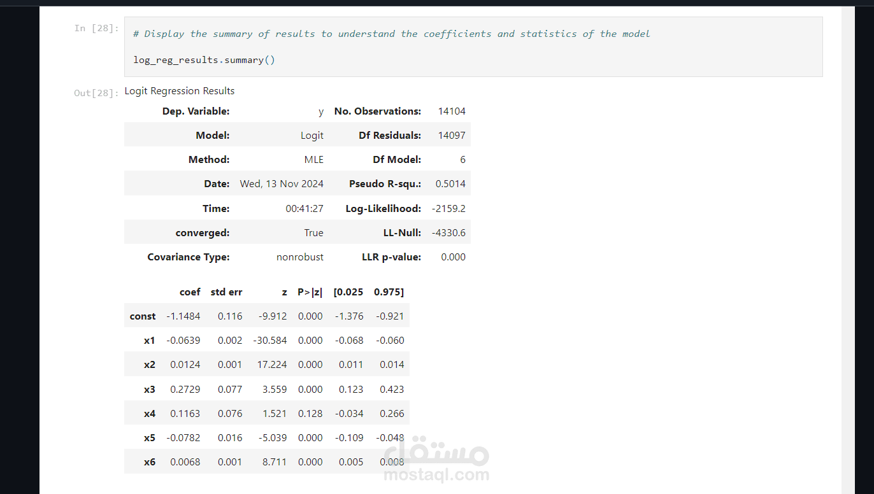Image resolution: width=874 pixels, height=494 pixels.
Task: Select the value 14104
Action: tap(452, 111)
